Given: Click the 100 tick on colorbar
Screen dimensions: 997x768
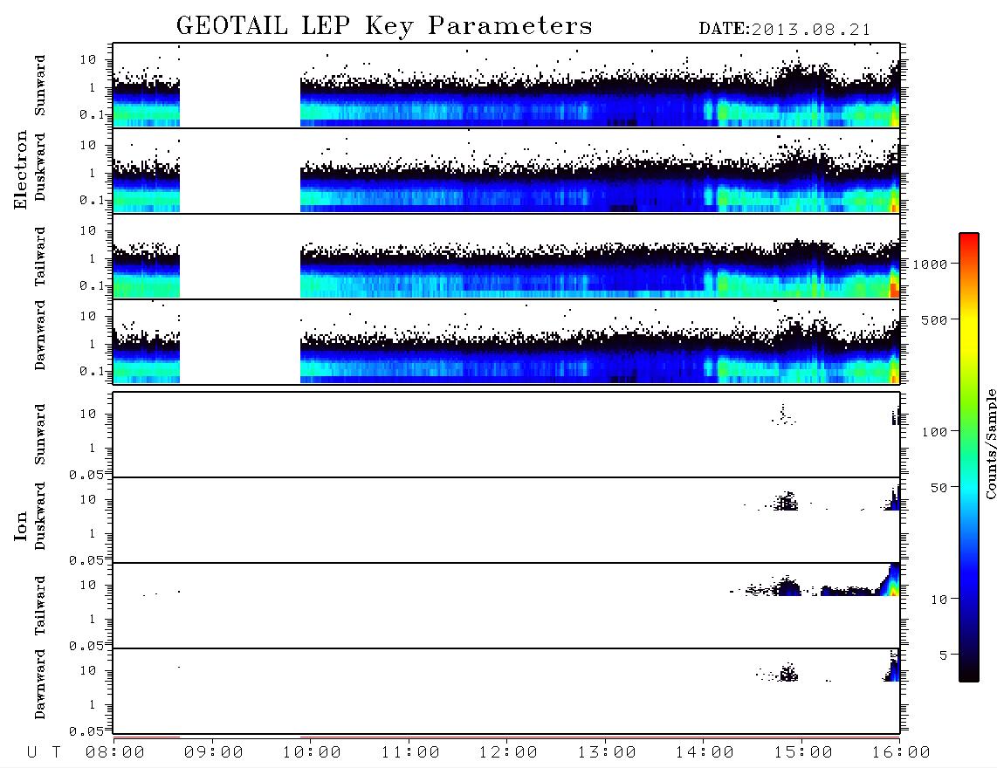Looking at the screenshot, I should (935, 432).
